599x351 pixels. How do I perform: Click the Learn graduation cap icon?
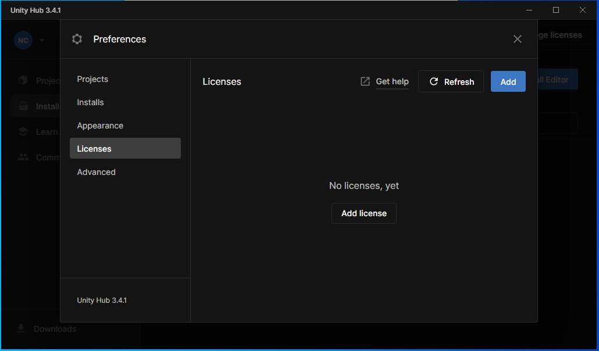pyautogui.click(x=23, y=132)
